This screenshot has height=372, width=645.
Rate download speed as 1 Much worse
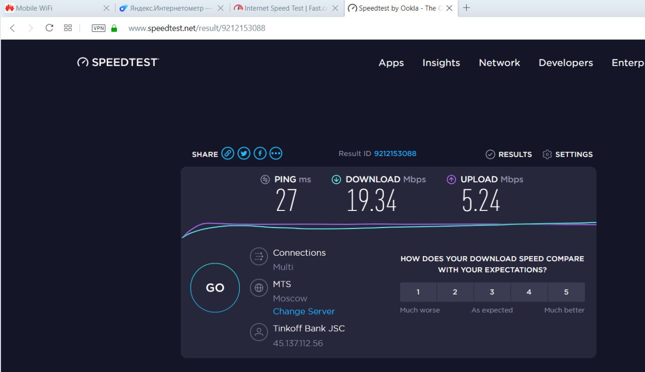pos(418,292)
